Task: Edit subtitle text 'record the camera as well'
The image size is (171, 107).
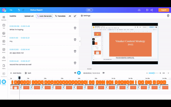Action: (21, 64)
